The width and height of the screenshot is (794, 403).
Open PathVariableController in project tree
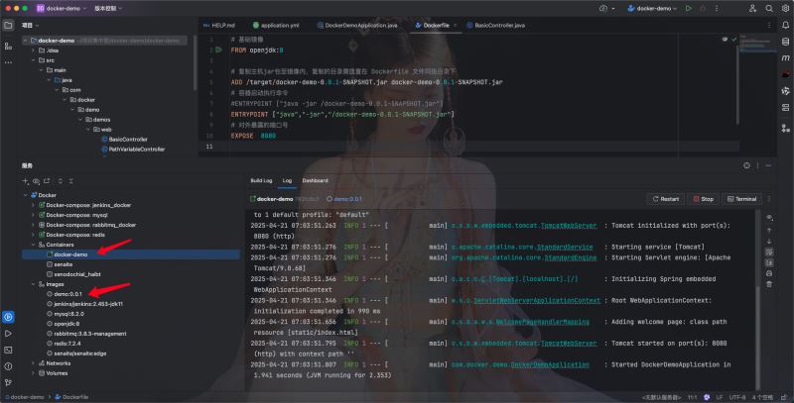[137, 150]
